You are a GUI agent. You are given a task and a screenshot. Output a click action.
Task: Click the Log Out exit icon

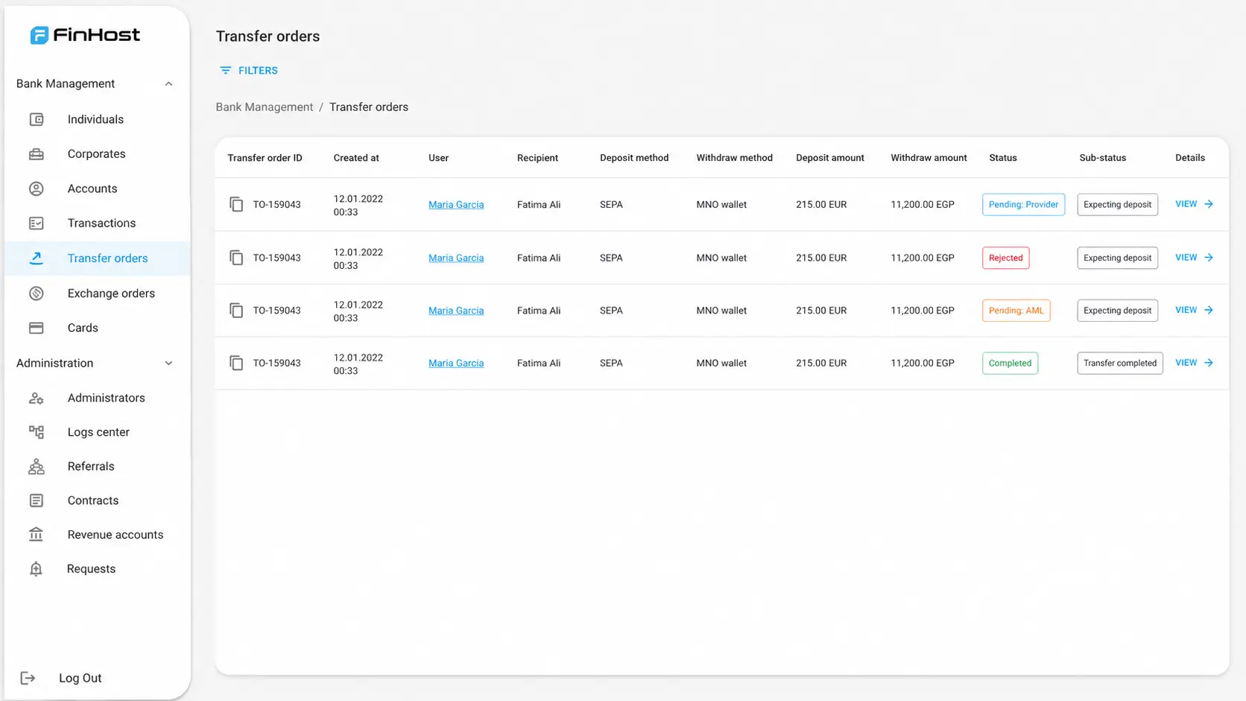tap(28, 678)
